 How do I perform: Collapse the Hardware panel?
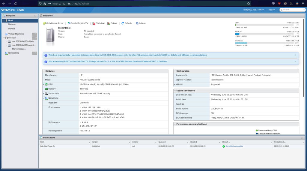tap(44, 71)
